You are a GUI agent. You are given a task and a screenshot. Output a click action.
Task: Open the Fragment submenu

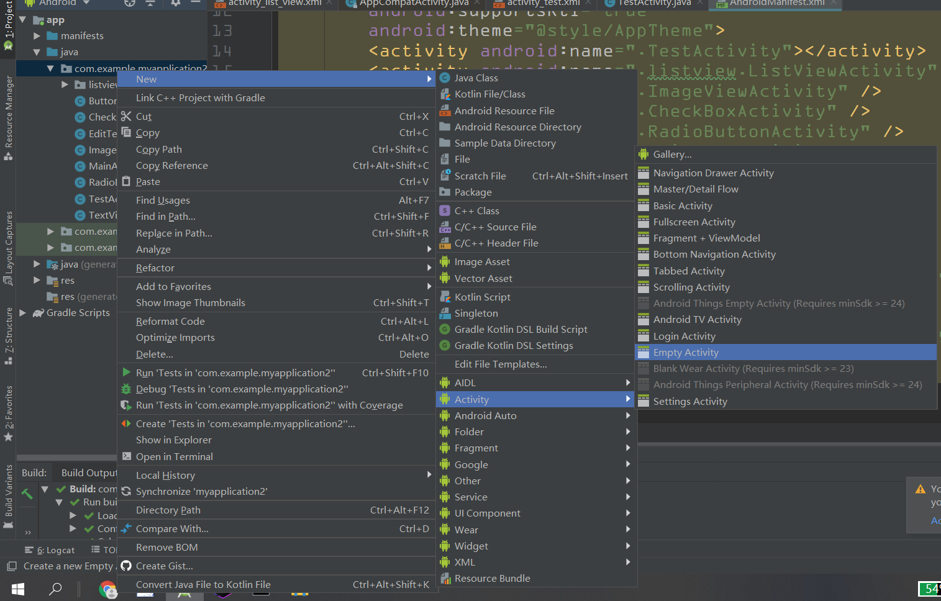(x=536, y=448)
